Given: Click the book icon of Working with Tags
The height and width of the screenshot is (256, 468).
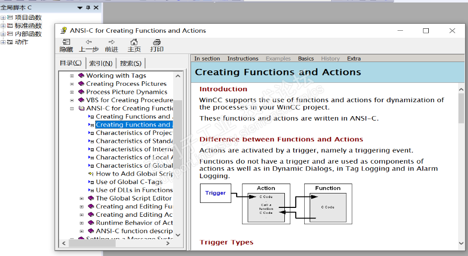Looking at the screenshot, I should (x=81, y=75).
